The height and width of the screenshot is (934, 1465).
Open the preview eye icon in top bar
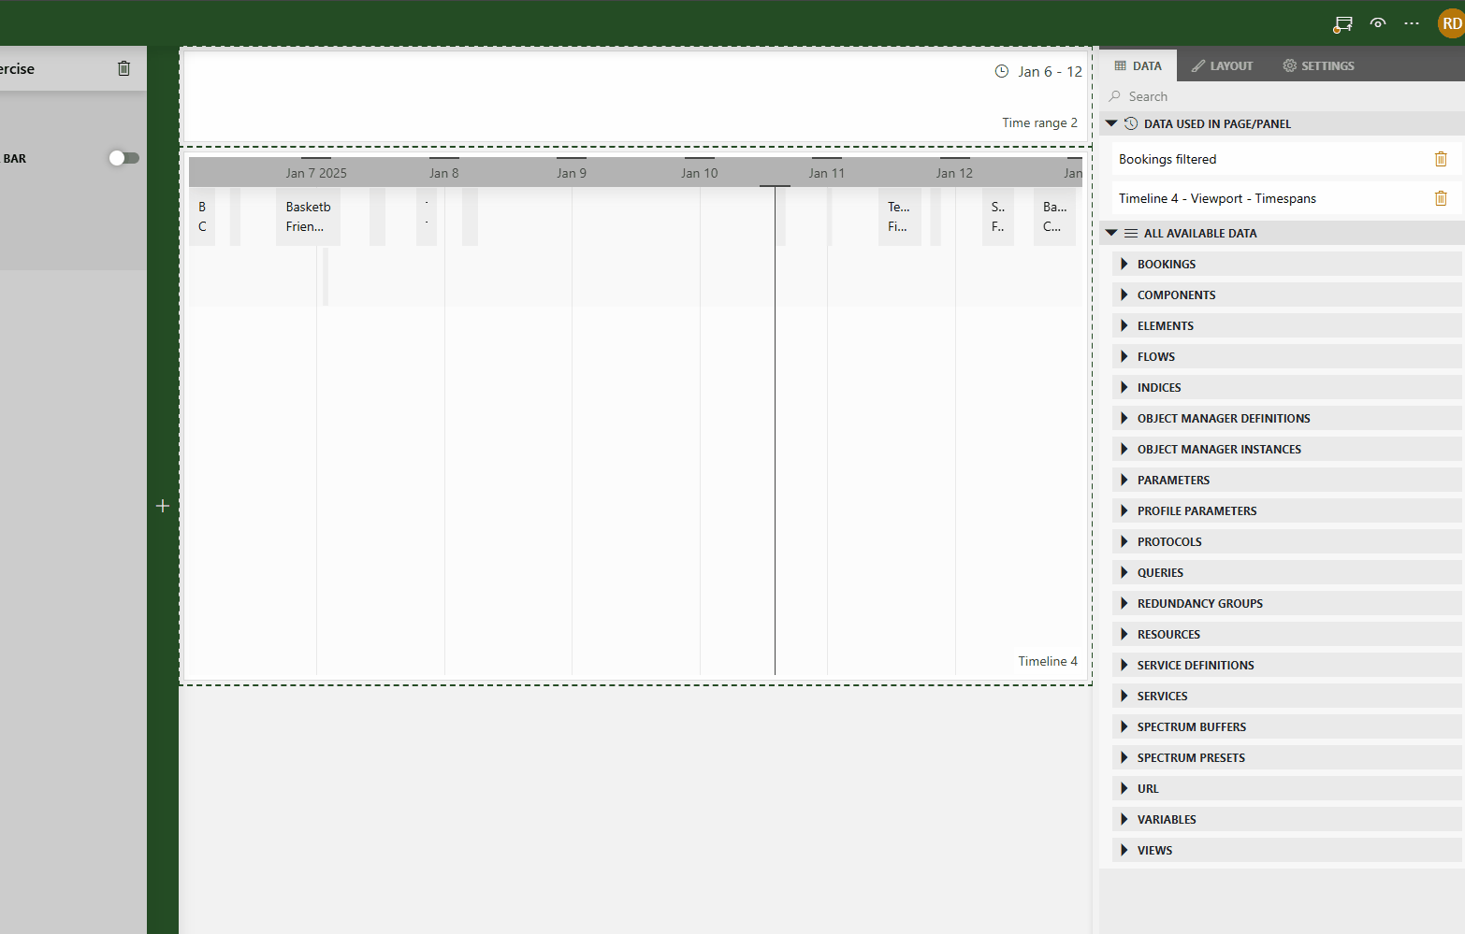tap(1378, 23)
